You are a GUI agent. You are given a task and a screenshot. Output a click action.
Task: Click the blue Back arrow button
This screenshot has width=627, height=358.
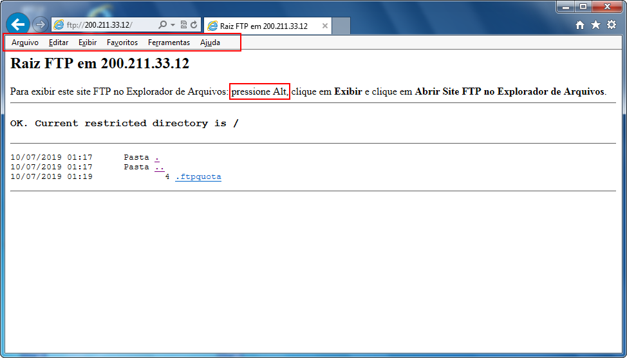click(18, 24)
